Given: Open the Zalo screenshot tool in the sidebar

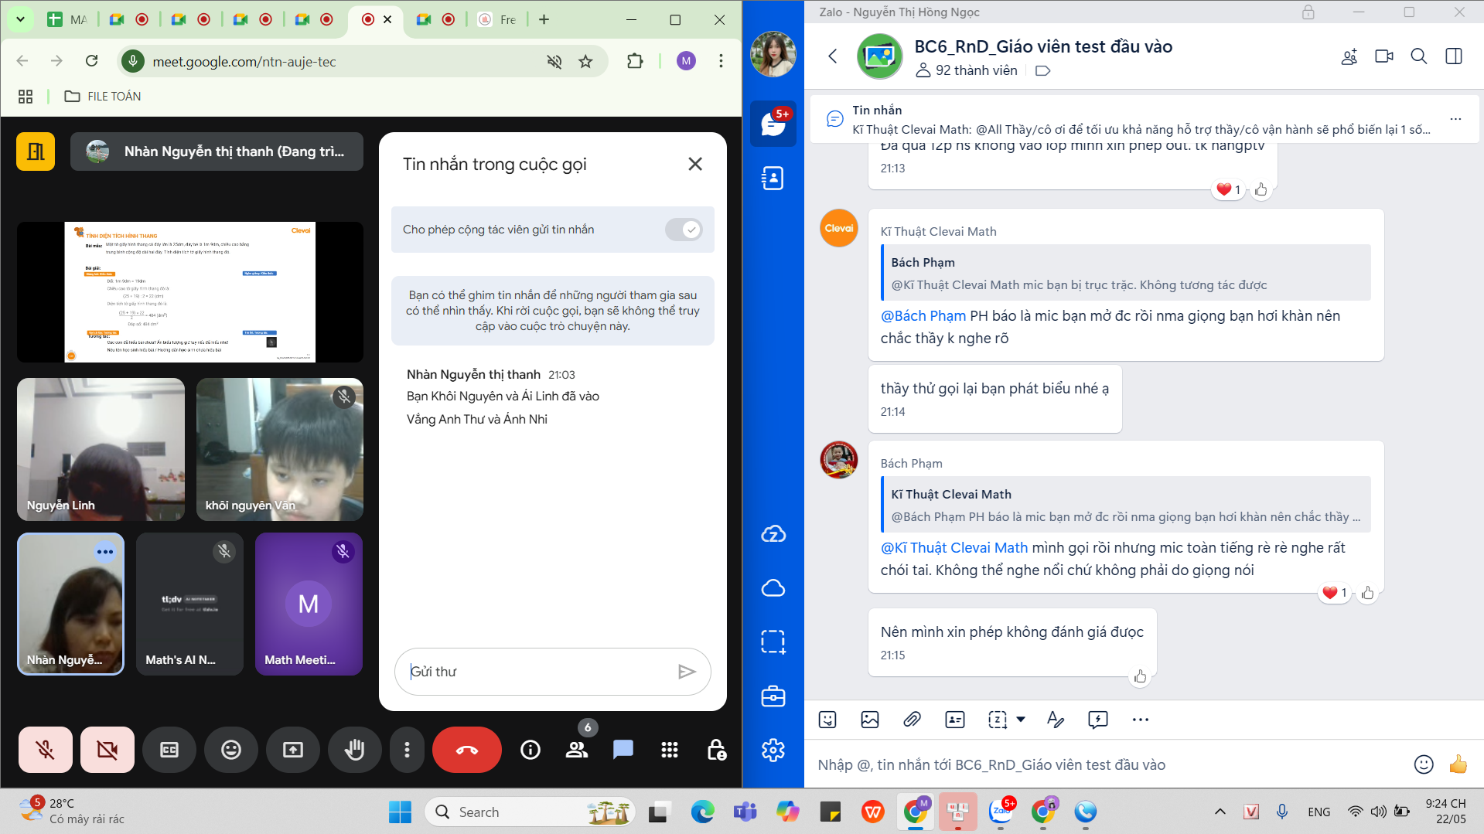Looking at the screenshot, I should tap(773, 642).
